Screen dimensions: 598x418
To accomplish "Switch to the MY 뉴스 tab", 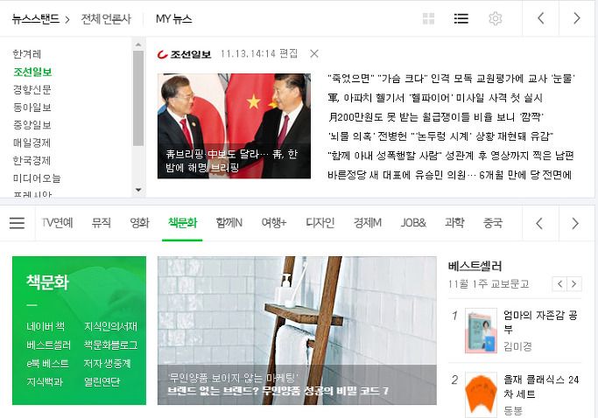I will coord(173,18).
